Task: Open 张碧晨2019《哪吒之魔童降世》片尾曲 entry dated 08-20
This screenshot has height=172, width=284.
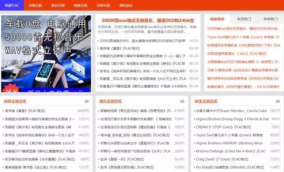Action: tap(142, 86)
